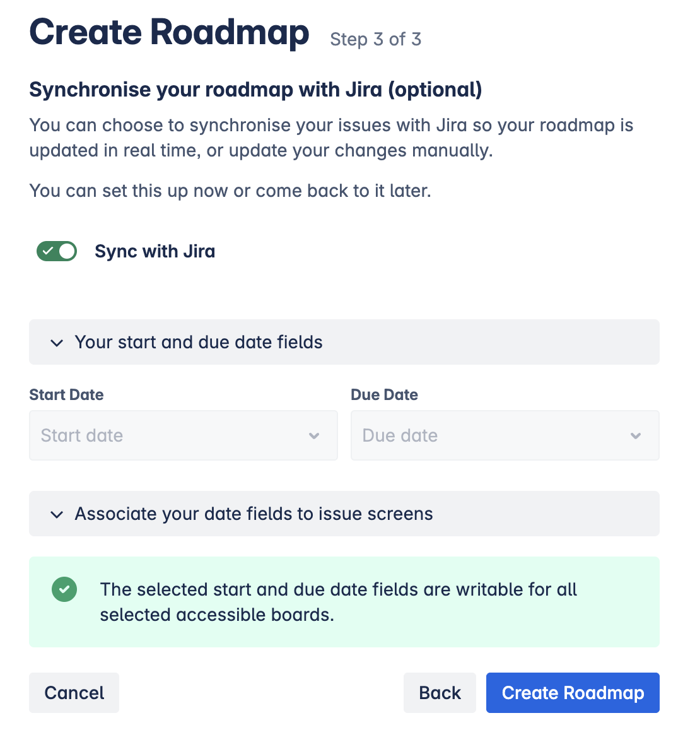Go Back to the previous step
Image resolution: width=695 pixels, height=742 pixels.
click(440, 693)
